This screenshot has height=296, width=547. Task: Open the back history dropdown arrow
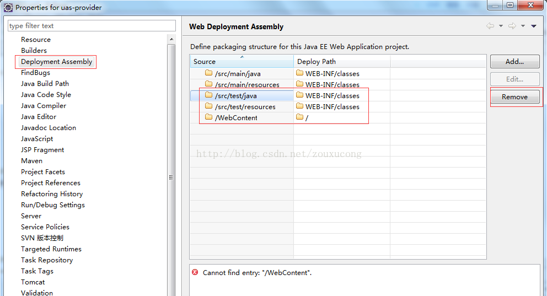[x=501, y=26]
